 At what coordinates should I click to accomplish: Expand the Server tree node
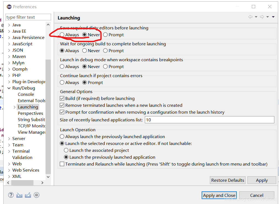coord(9,139)
